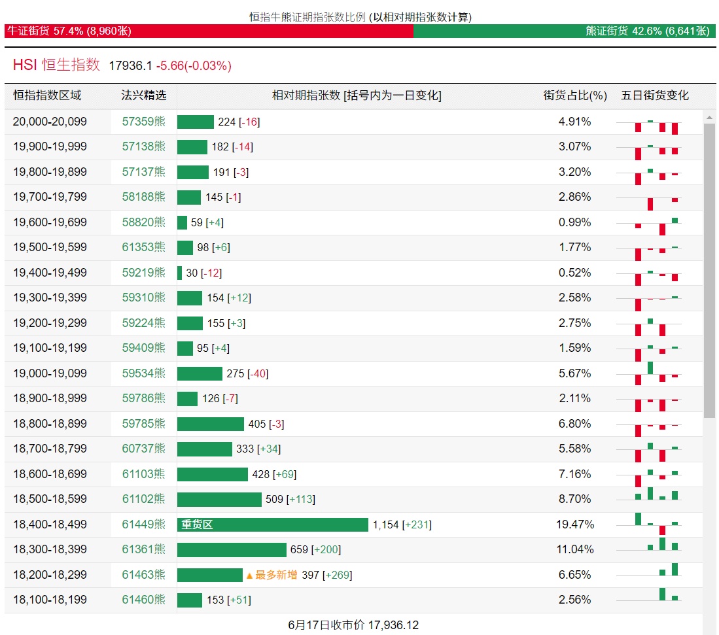The height and width of the screenshot is (635, 719).
Task: Open the 61449熊 warrant link
Action: pos(143,524)
